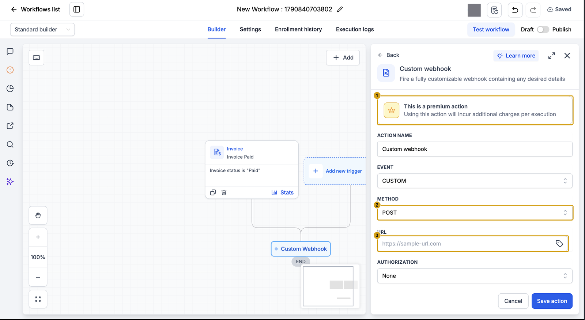This screenshot has height=320, width=585.
Task: Click the Add button on canvas
Action: tap(343, 58)
